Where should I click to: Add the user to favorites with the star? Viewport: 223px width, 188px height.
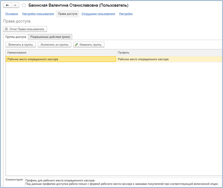tap(24, 5)
